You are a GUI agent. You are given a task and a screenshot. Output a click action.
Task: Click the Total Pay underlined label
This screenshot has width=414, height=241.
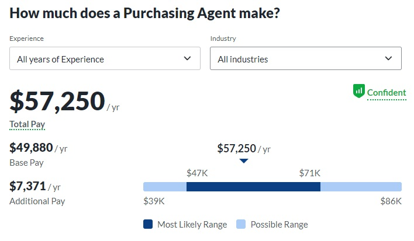click(x=27, y=124)
